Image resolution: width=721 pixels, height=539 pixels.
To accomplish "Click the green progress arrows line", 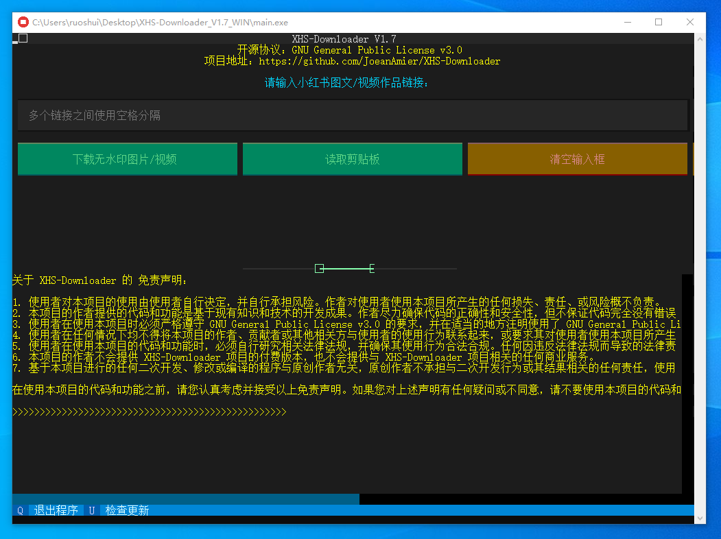I will click(x=150, y=412).
